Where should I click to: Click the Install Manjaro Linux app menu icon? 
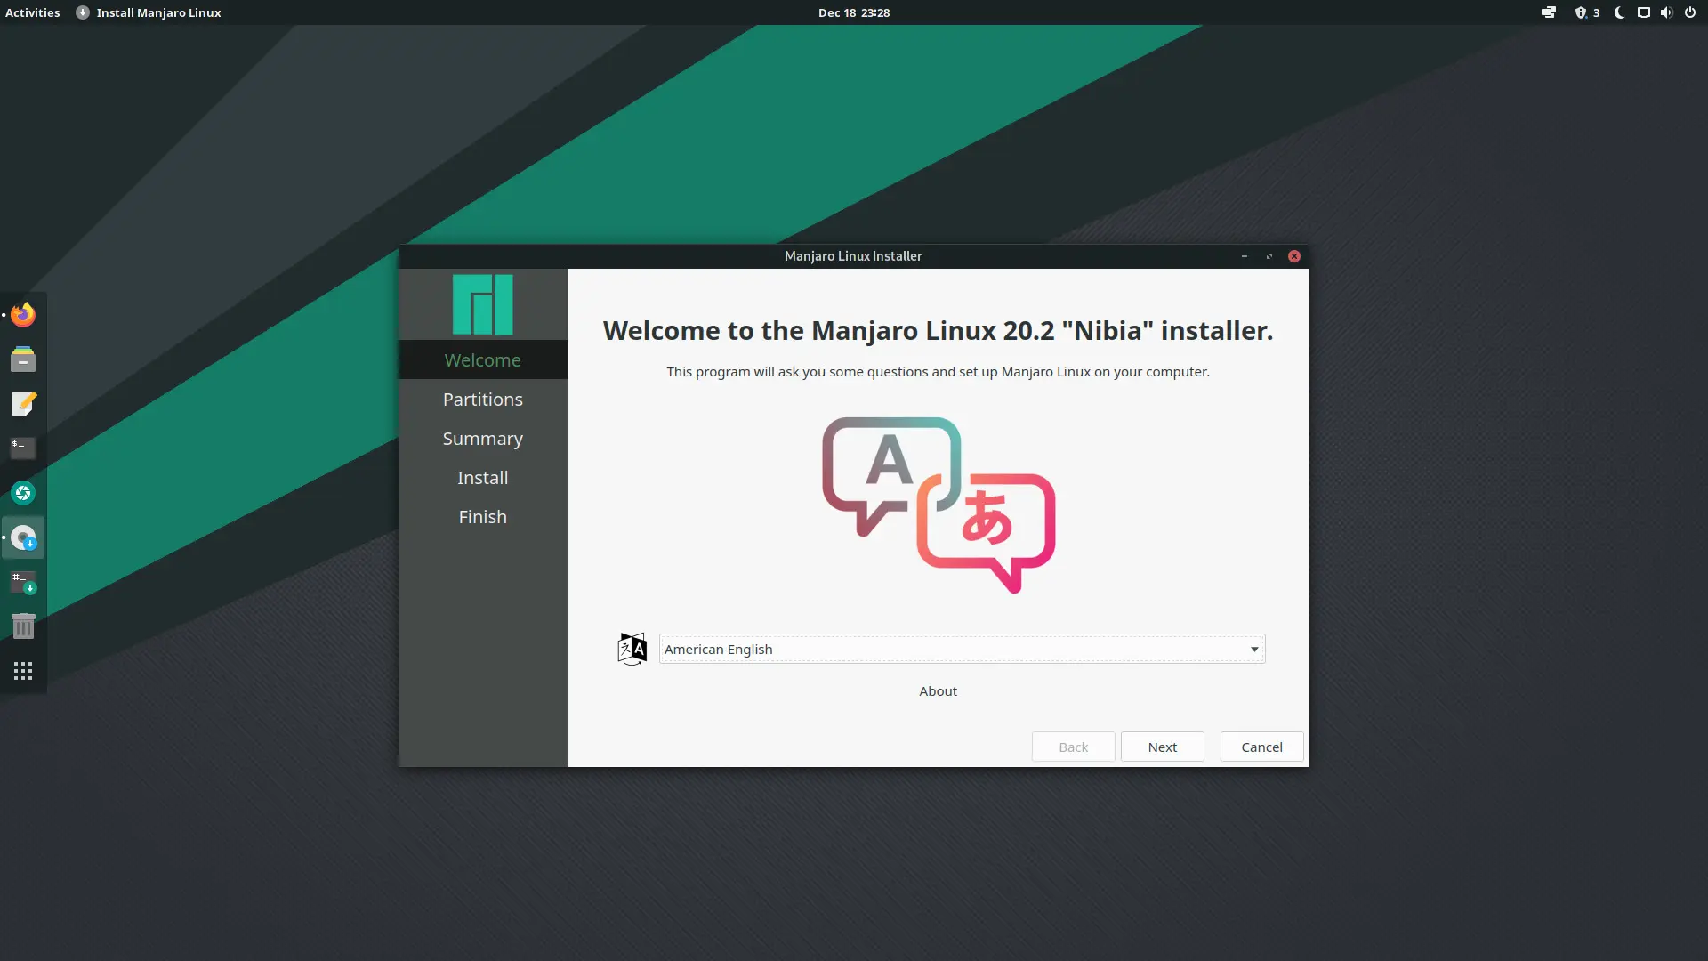[x=83, y=12]
